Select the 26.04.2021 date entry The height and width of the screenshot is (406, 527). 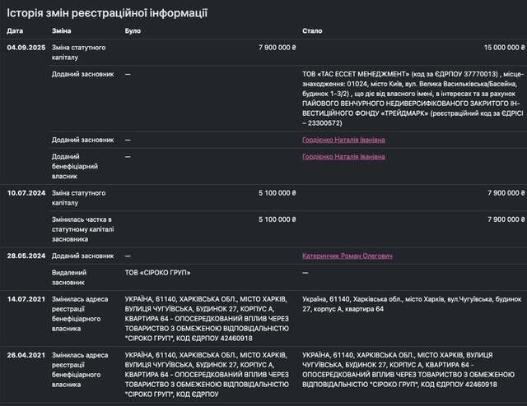(x=26, y=355)
